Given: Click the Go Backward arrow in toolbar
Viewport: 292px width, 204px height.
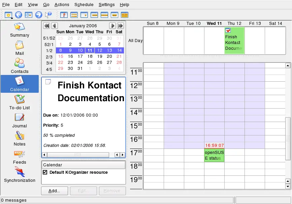Looking at the screenshot, I should [19, 15].
